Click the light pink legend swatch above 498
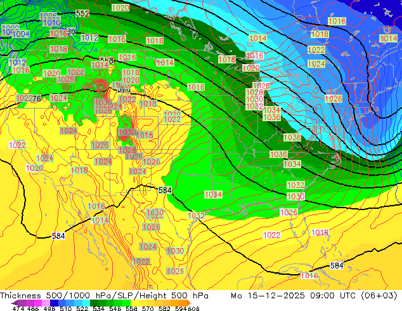The width and height of the screenshot is (402, 311). pos(46,303)
